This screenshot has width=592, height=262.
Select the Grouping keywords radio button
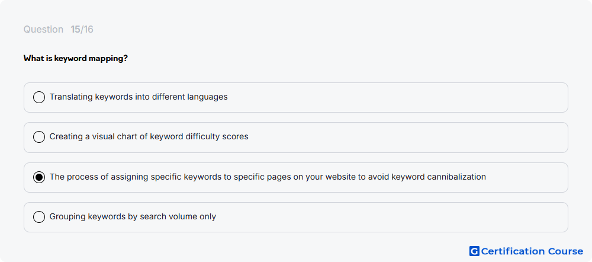point(39,217)
